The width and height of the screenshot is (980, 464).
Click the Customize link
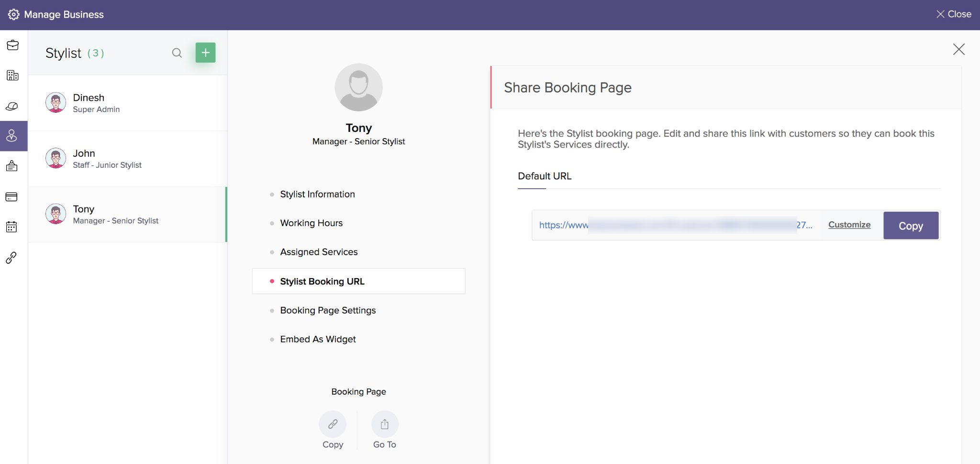[x=849, y=225]
